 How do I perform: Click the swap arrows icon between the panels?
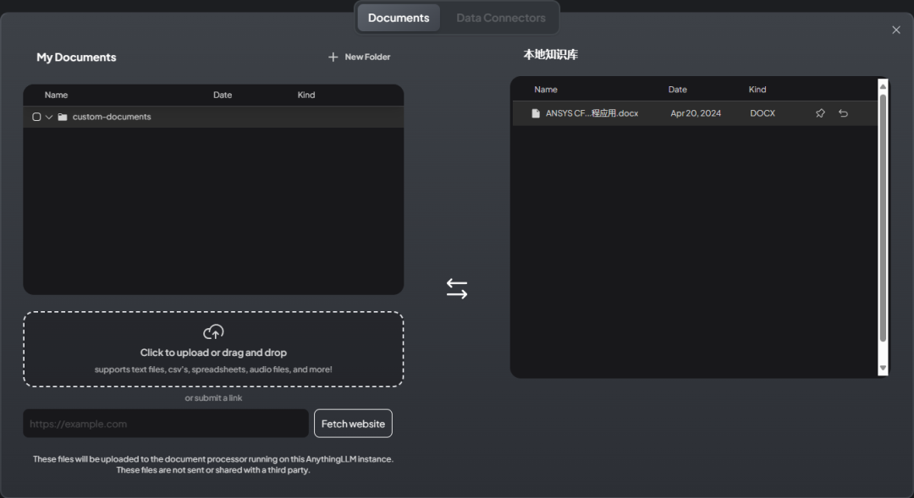click(457, 289)
